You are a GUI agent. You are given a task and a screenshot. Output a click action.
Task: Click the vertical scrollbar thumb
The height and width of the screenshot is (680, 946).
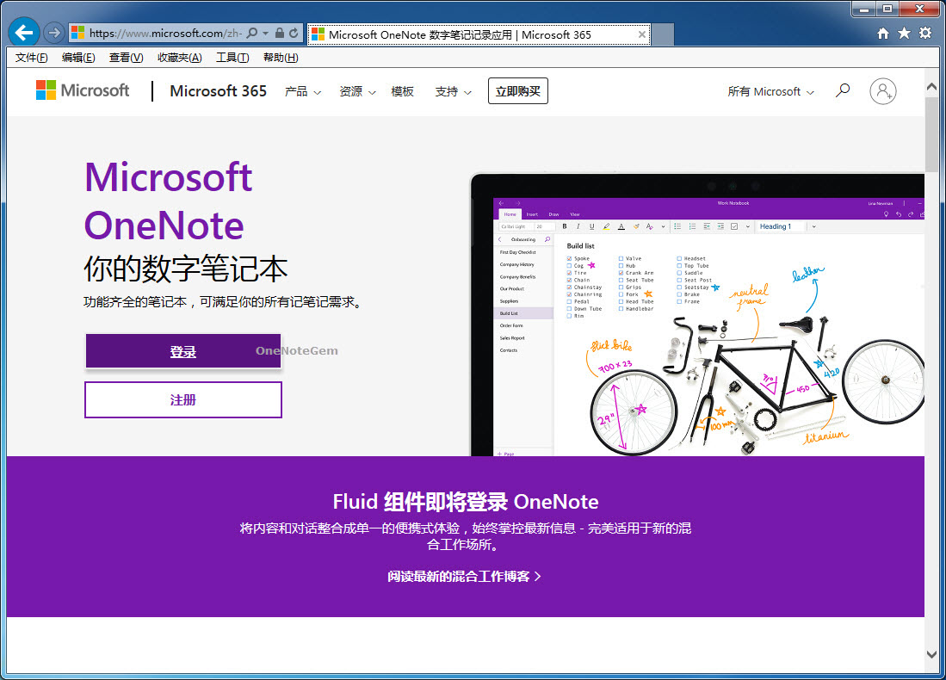pos(931,136)
